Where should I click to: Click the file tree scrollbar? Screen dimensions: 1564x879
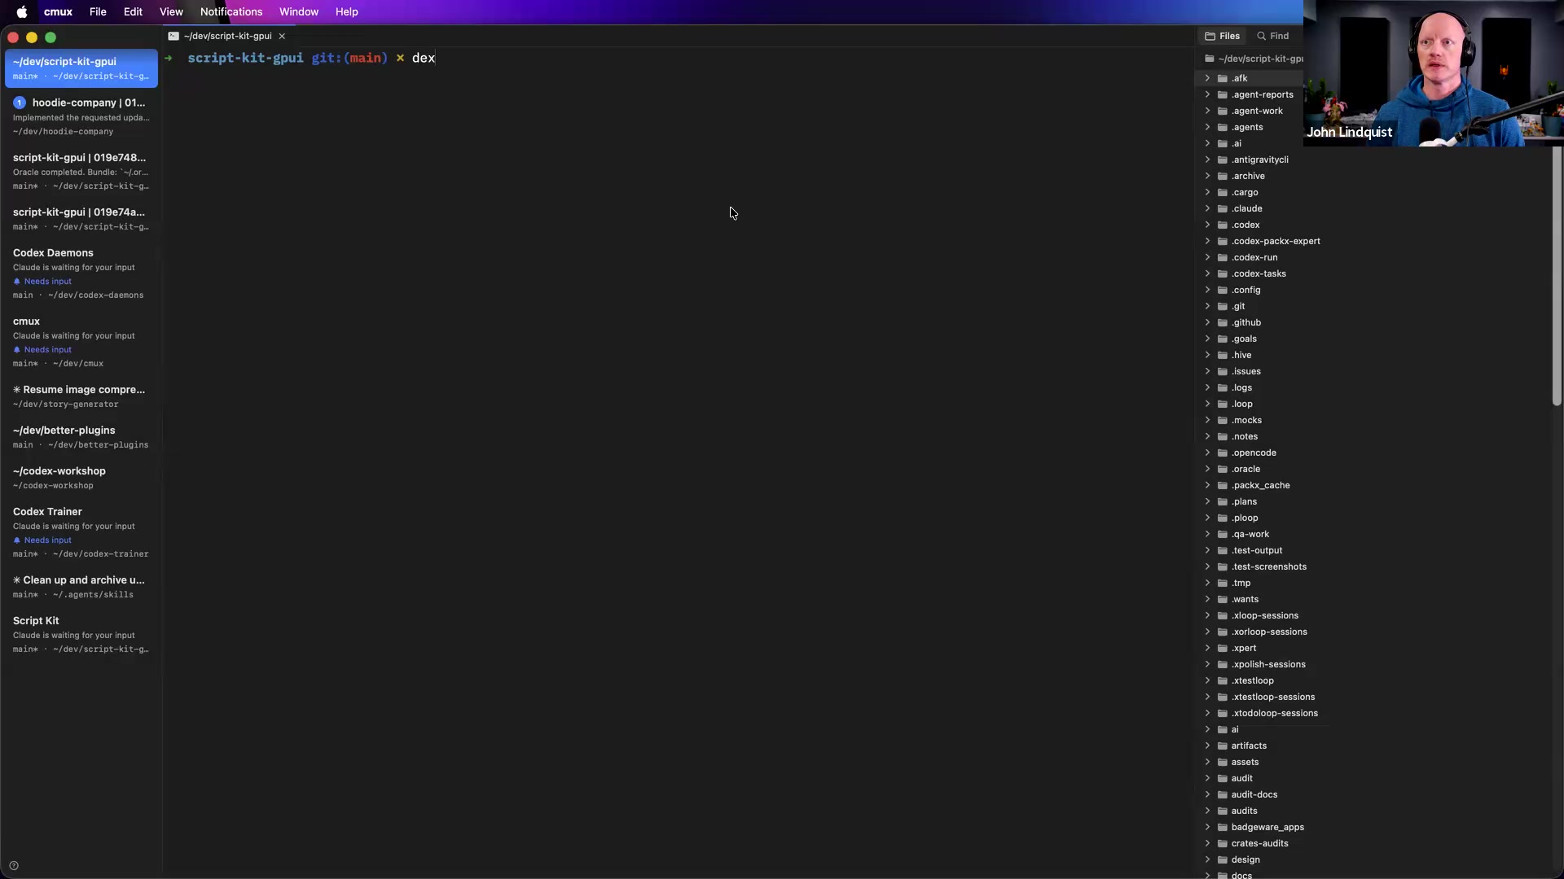click(1557, 275)
